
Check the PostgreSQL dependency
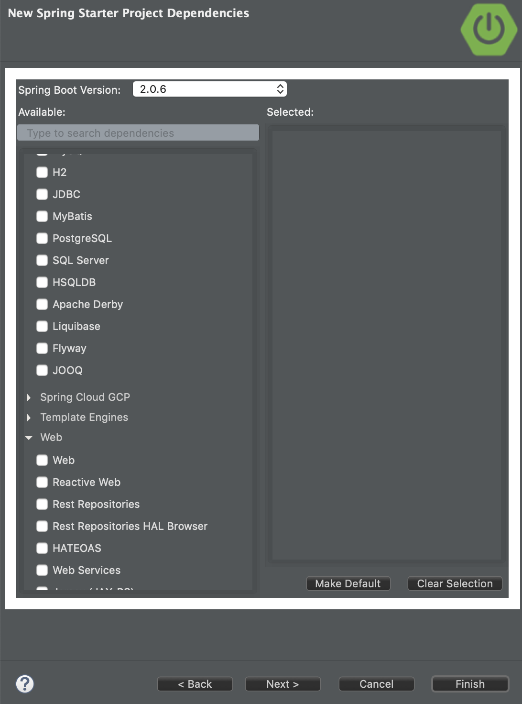point(42,238)
